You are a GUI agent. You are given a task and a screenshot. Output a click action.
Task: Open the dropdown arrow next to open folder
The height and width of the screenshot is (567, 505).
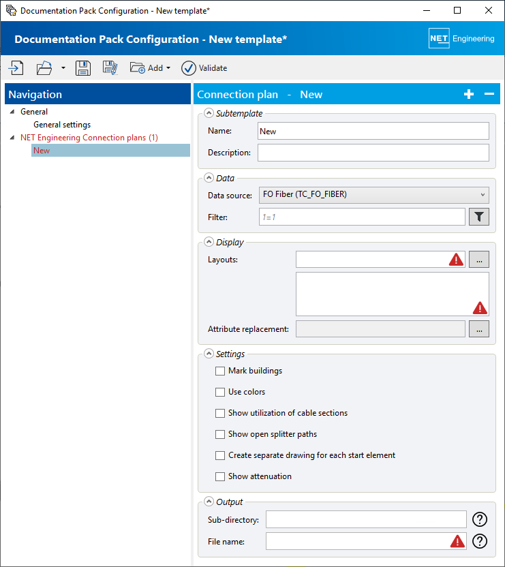(63, 67)
